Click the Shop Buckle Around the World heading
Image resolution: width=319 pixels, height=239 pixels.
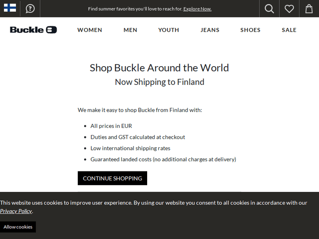click(x=159, y=68)
